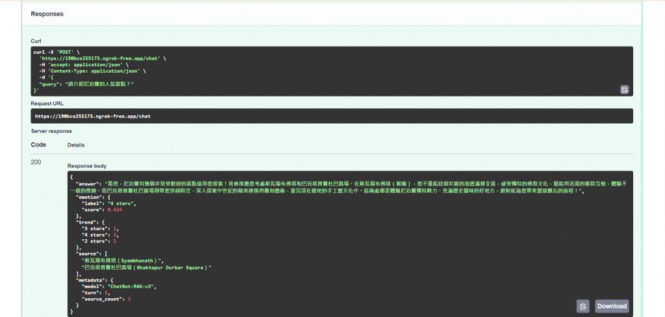Select the Responses section header
The height and width of the screenshot is (317, 665).
47,14
